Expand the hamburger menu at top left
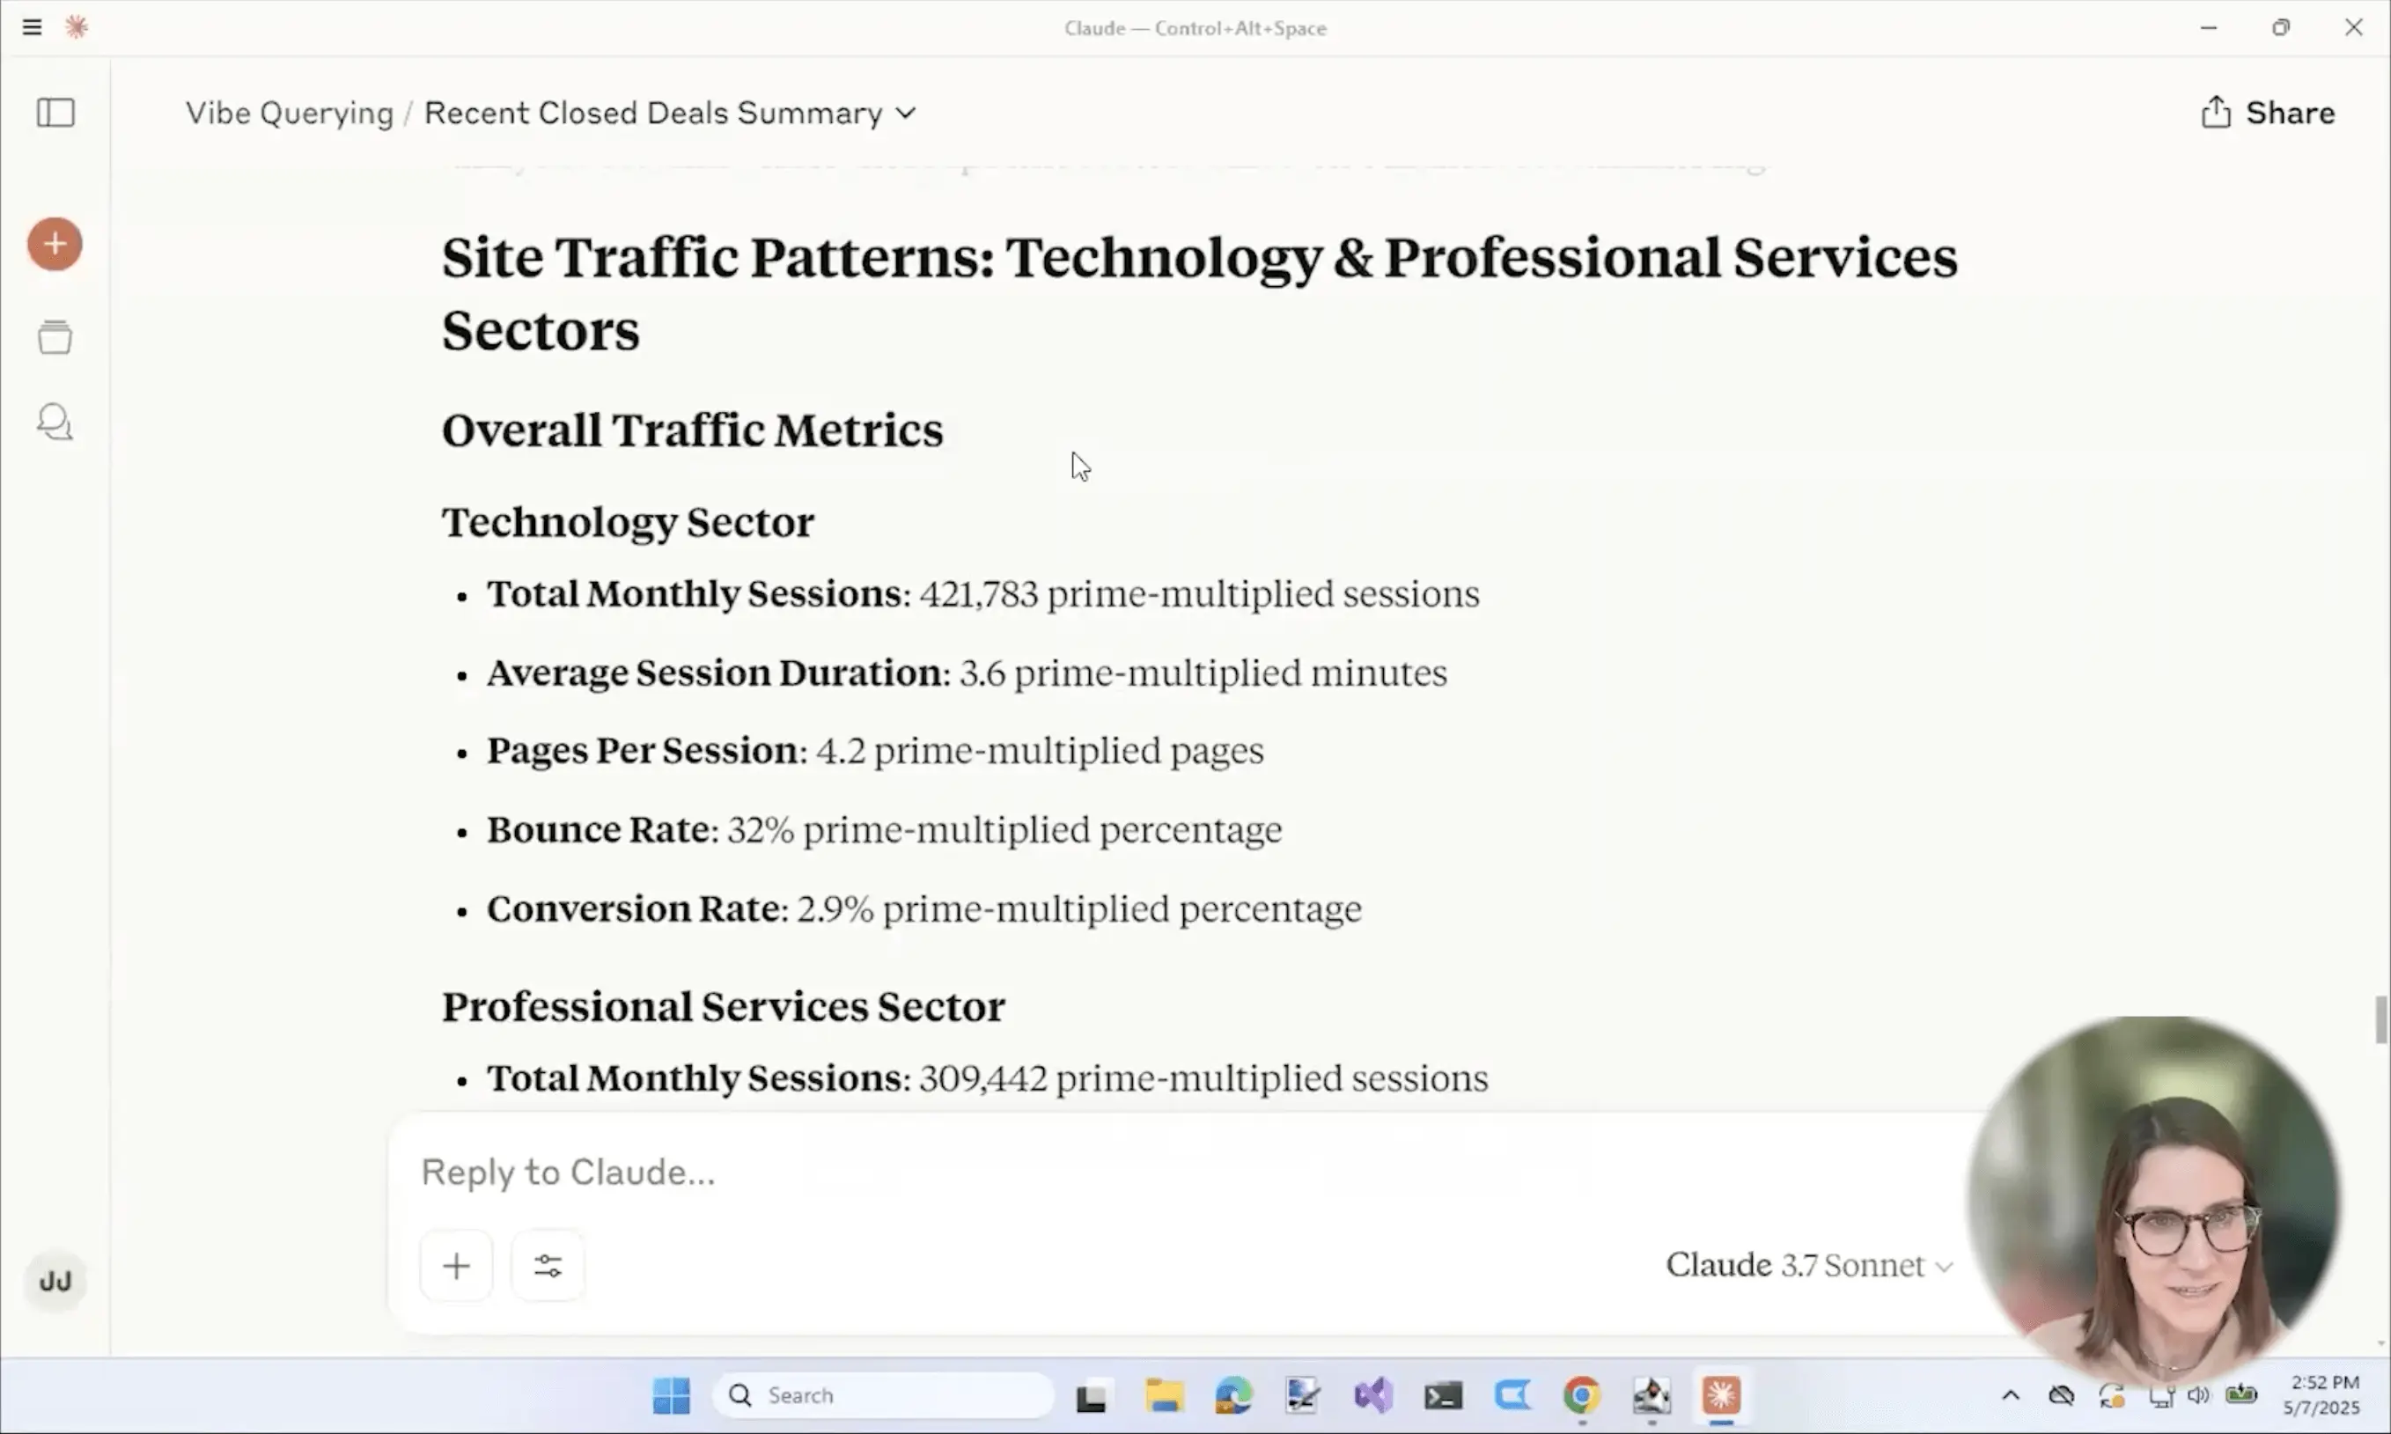The image size is (2391, 1434). click(x=32, y=26)
